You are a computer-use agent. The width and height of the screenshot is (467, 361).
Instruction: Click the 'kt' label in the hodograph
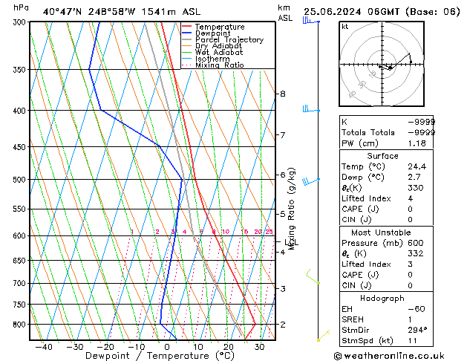pyautogui.click(x=345, y=27)
